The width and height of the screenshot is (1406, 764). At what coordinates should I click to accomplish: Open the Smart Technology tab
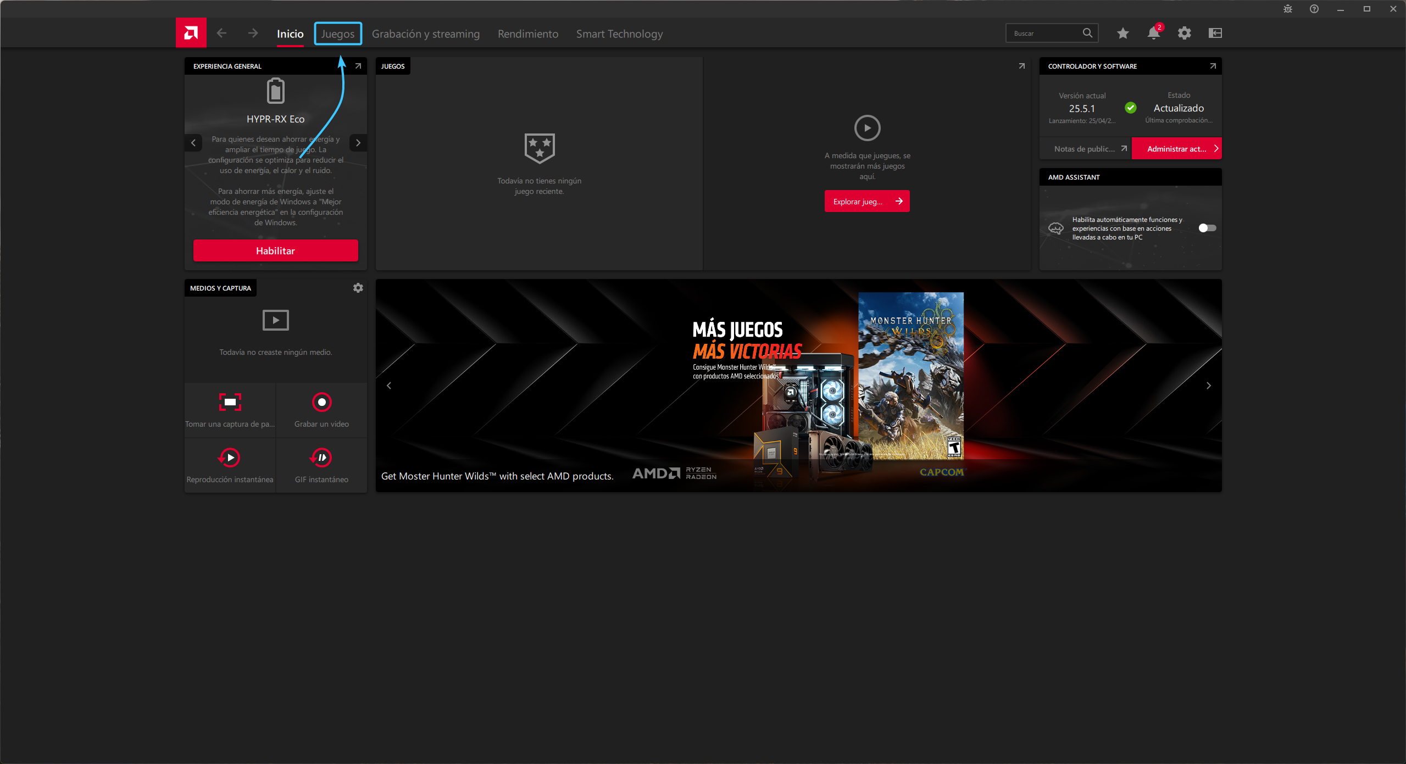(x=619, y=34)
